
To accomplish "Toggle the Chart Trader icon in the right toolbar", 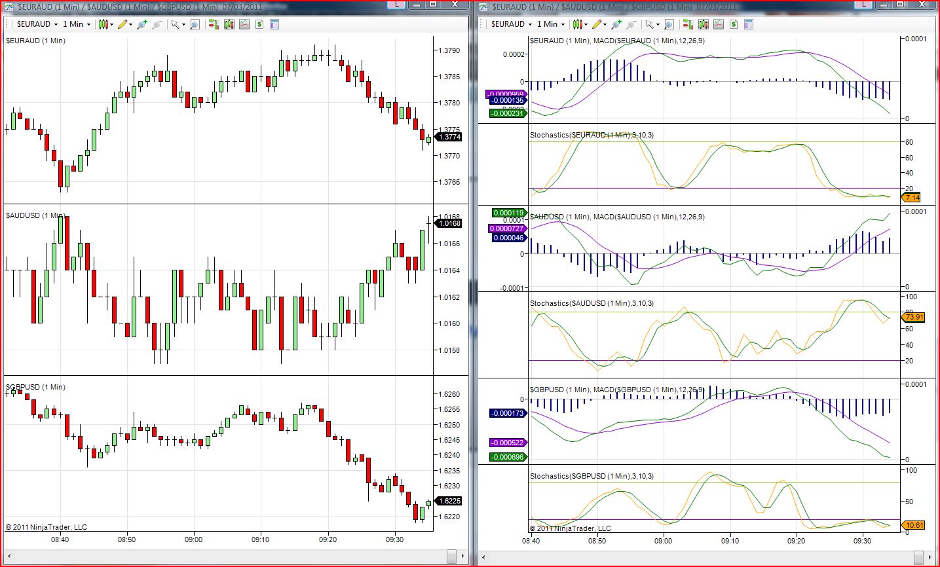I will 688,24.
